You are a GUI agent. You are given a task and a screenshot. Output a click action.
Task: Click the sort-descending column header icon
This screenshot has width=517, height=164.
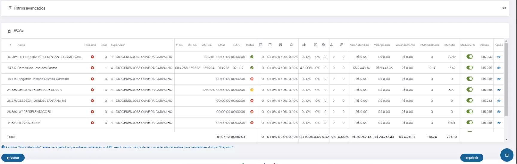pos(341,45)
